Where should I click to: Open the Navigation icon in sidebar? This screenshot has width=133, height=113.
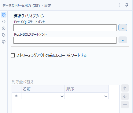[x=4, y=28]
